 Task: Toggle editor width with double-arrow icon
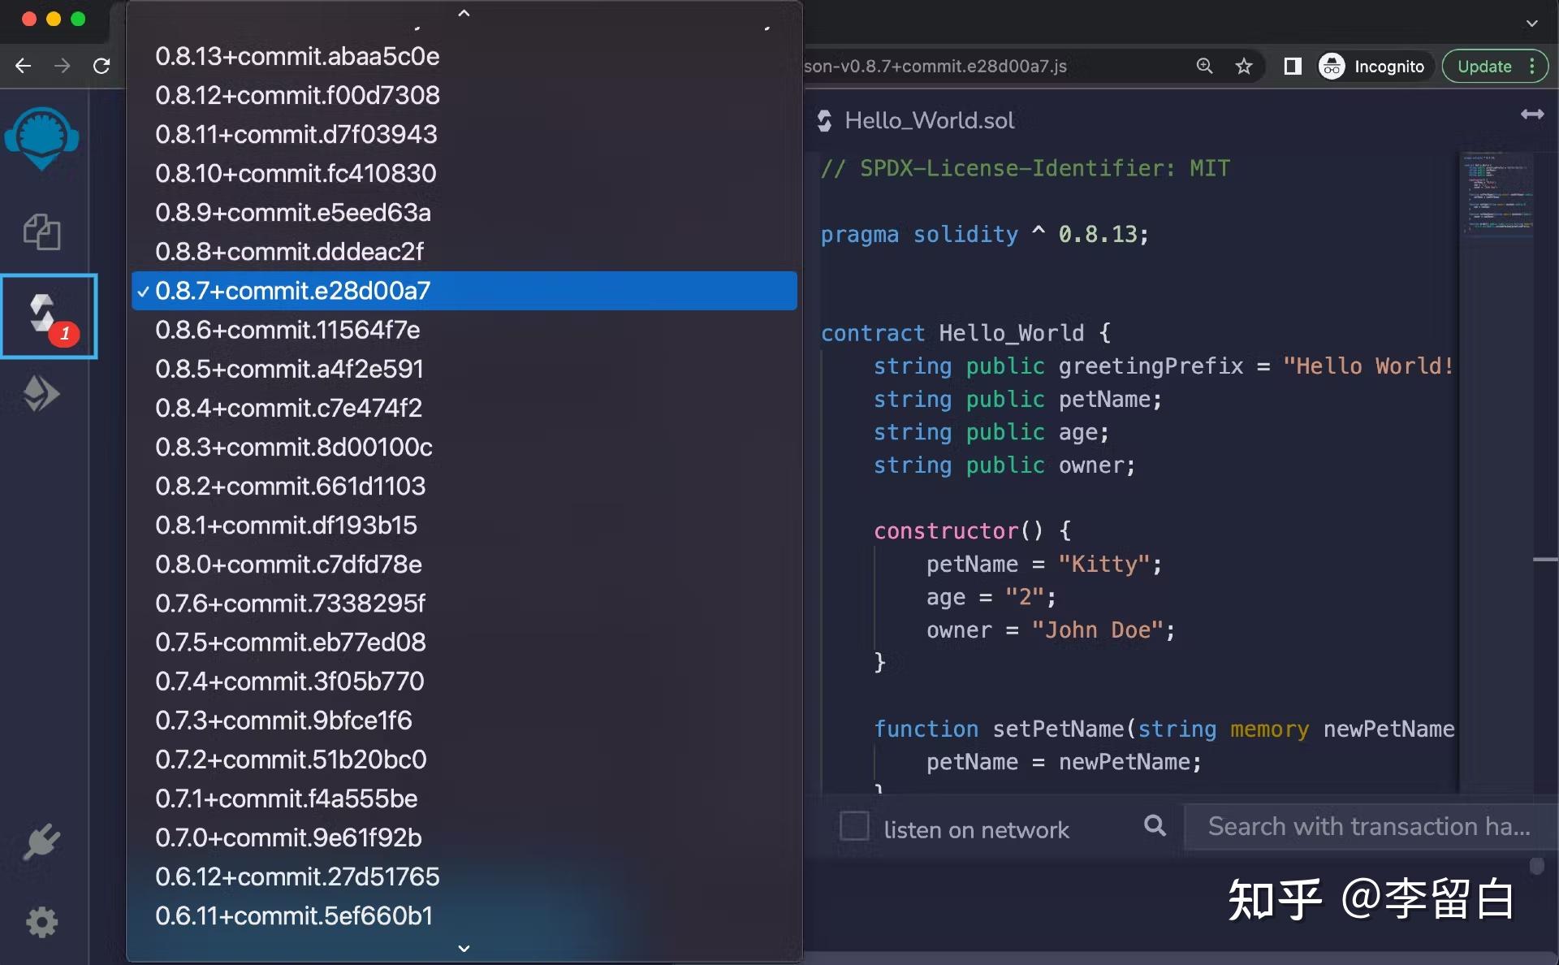(1532, 115)
